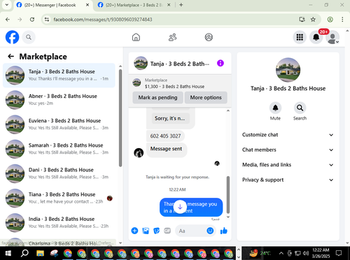Screen dimensions: 350x260
Task: Open the volume control in system tray
Action: pos(305,253)
